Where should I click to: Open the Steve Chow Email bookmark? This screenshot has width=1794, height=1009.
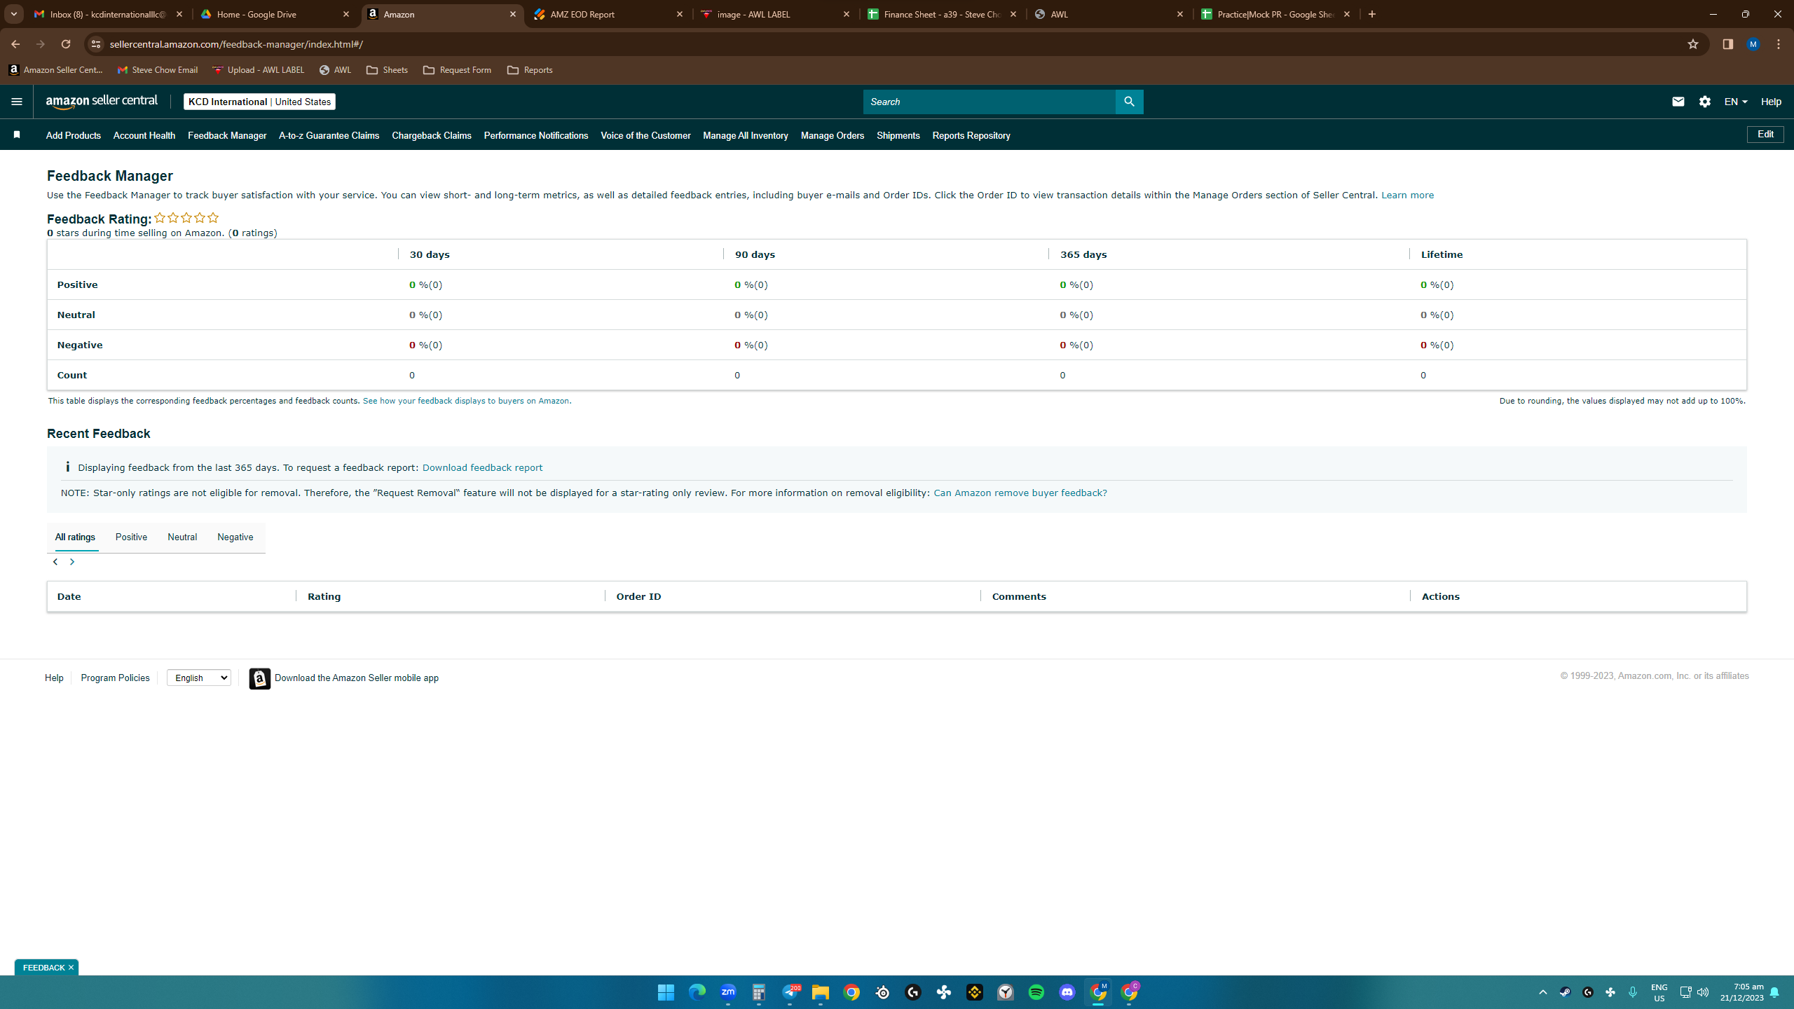click(158, 70)
